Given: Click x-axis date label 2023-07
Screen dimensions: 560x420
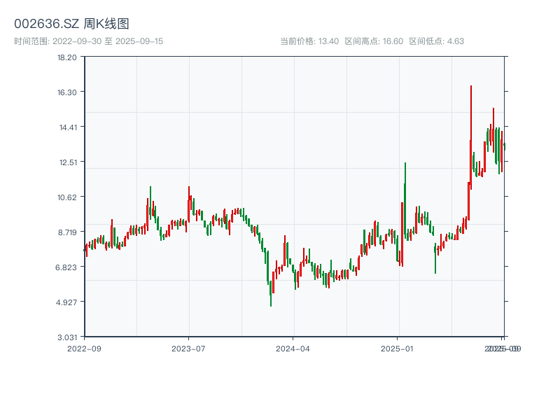Looking at the screenshot, I should (188, 349).
